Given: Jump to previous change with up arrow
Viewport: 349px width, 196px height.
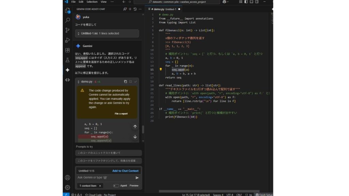Looking at the screenshot, I should (x=135, y=127).
